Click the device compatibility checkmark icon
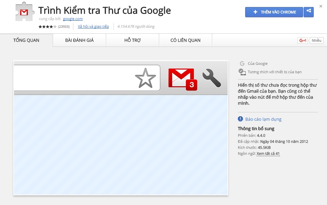 click(242, 72)
